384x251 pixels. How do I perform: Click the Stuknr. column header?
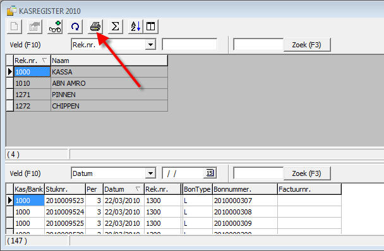65,189
